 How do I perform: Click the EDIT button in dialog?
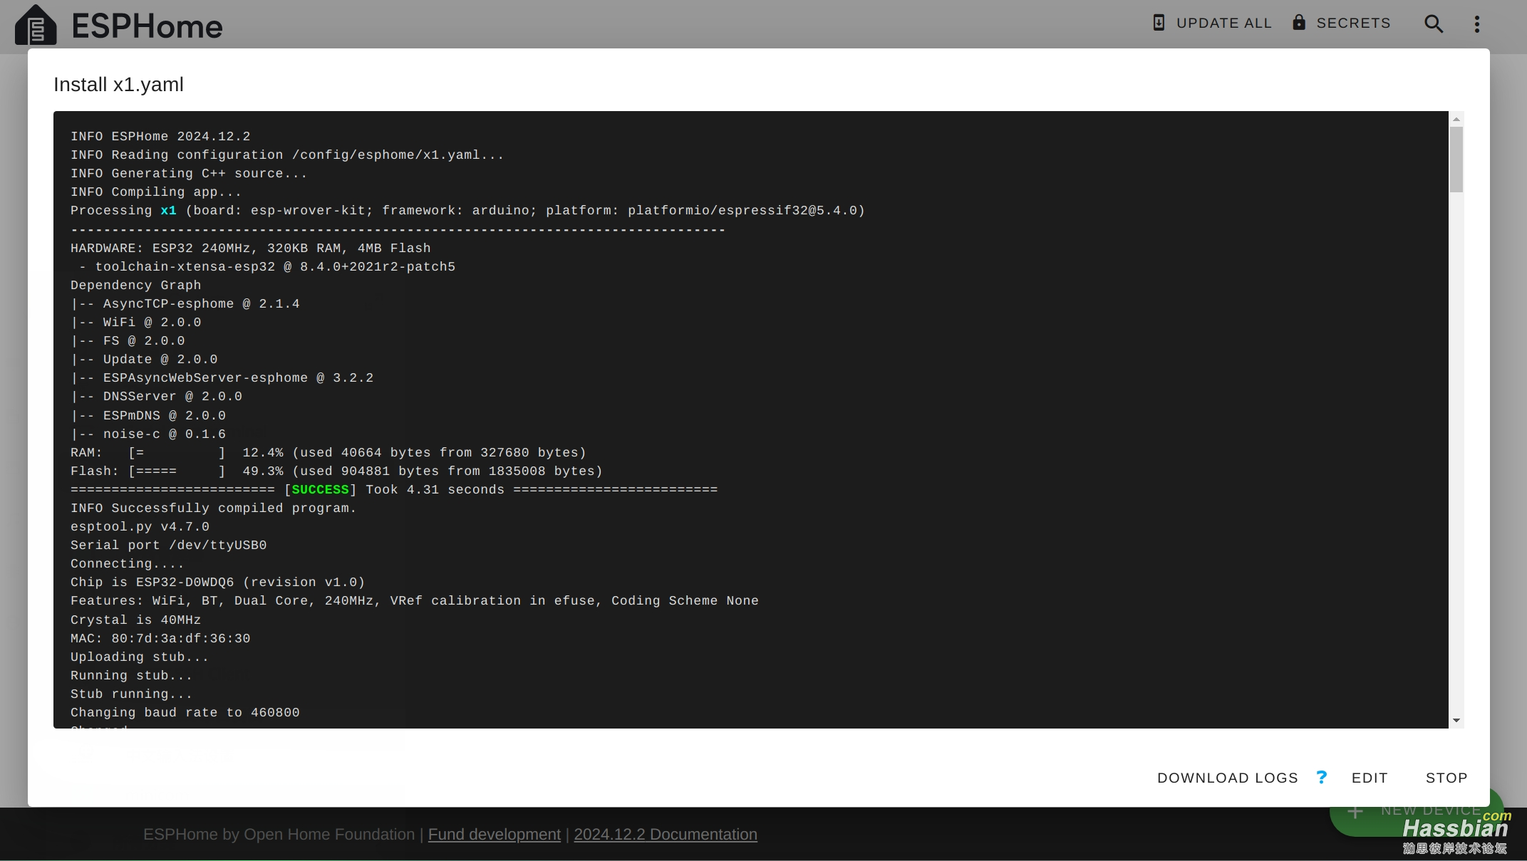(x=1370, y=778)
